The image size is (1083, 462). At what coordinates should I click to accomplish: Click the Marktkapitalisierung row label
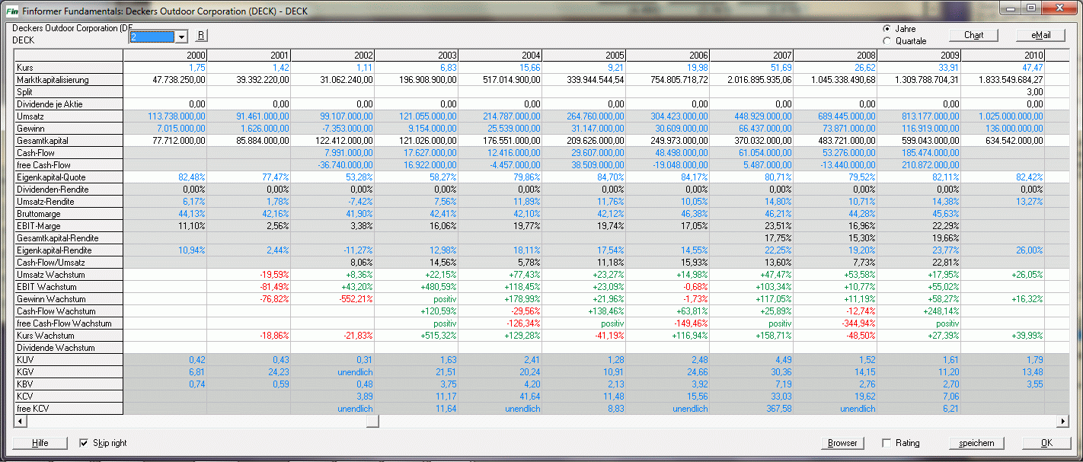[x=69, y=80]
